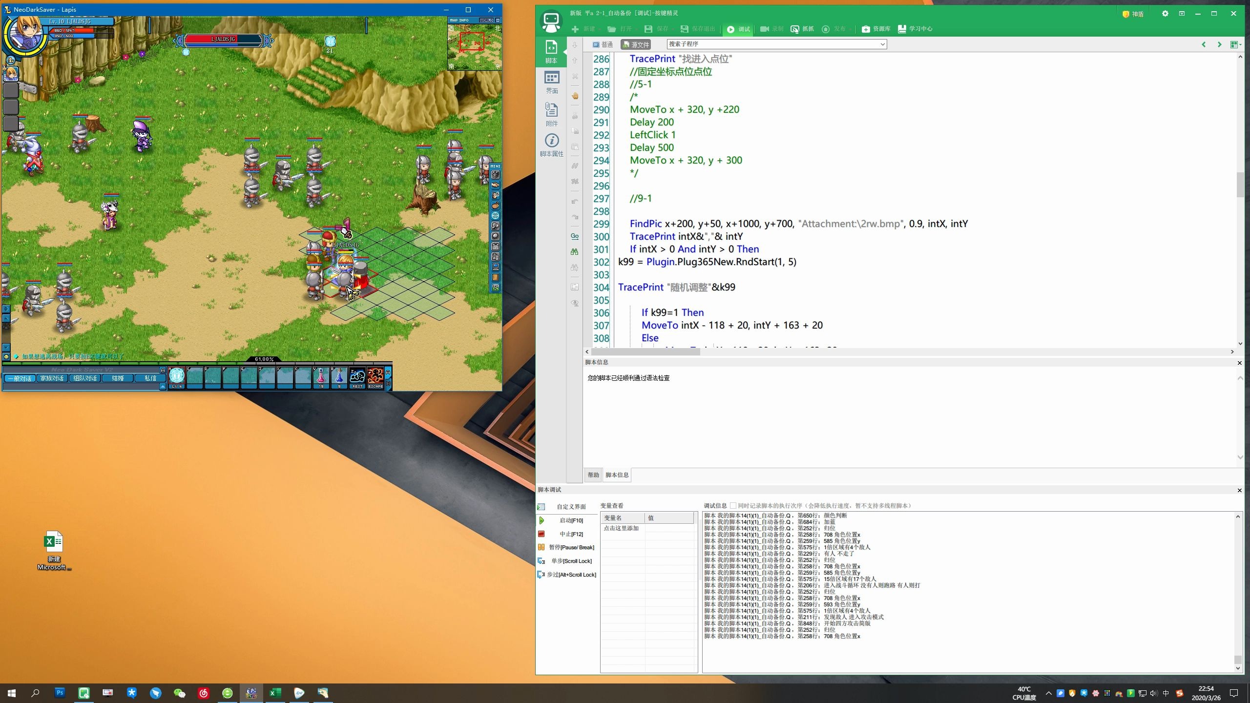
Task: Open the 学习中心 learning center
Action: (x=915, y=29)
